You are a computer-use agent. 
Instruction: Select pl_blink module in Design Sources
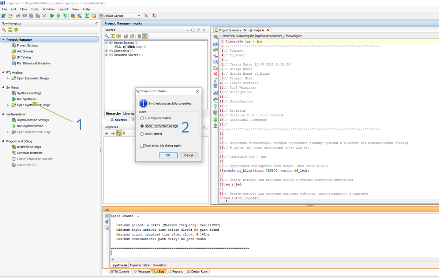coord(128,47)
